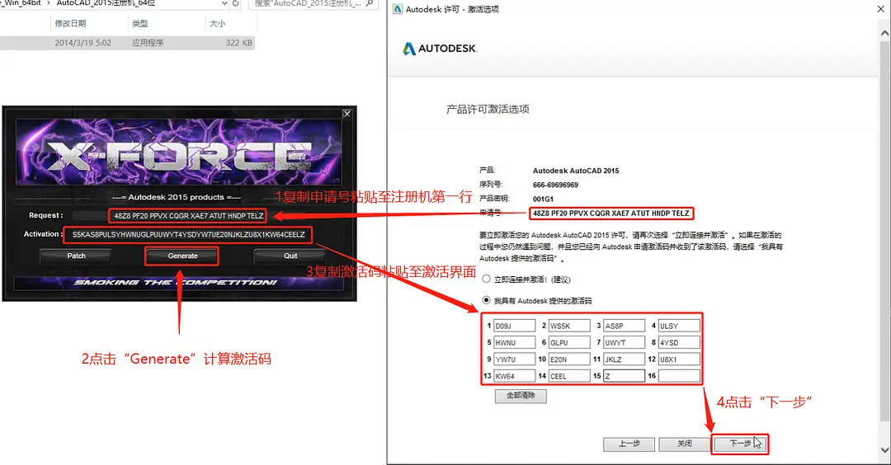Click activation code box 1 containing D09J

pyautogui.click(x=514, y=326)
